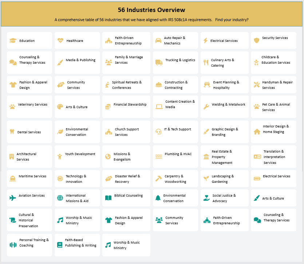The width and height of the screenshot is (304, 264).
Task: Select the Translation & Interpretation language icon
Action: pos(257,157)
